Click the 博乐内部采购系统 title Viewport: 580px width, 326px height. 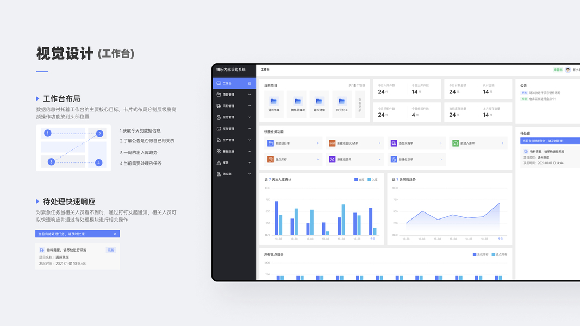pyautogui.click(x=231, y=70)
